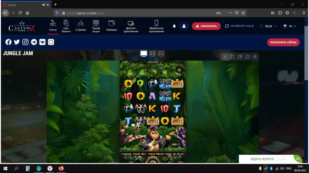
Task: Open the taskbar clock and date
Action: [300, 168]
